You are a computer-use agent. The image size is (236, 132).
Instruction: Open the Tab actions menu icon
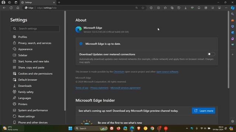16,3
